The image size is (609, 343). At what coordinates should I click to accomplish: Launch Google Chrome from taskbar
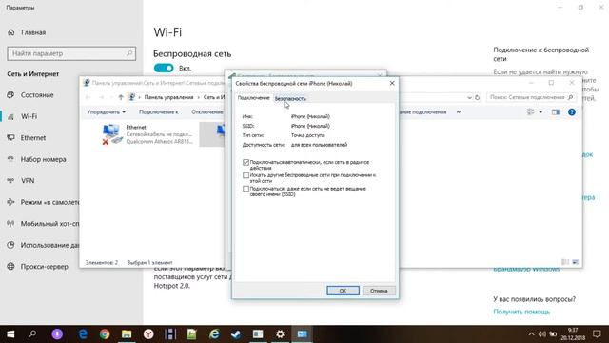tap(105, 334)
